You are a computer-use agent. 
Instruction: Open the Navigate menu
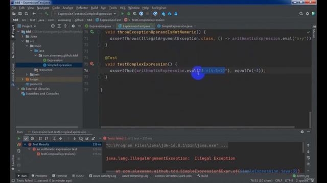click(x=43, y=8)
